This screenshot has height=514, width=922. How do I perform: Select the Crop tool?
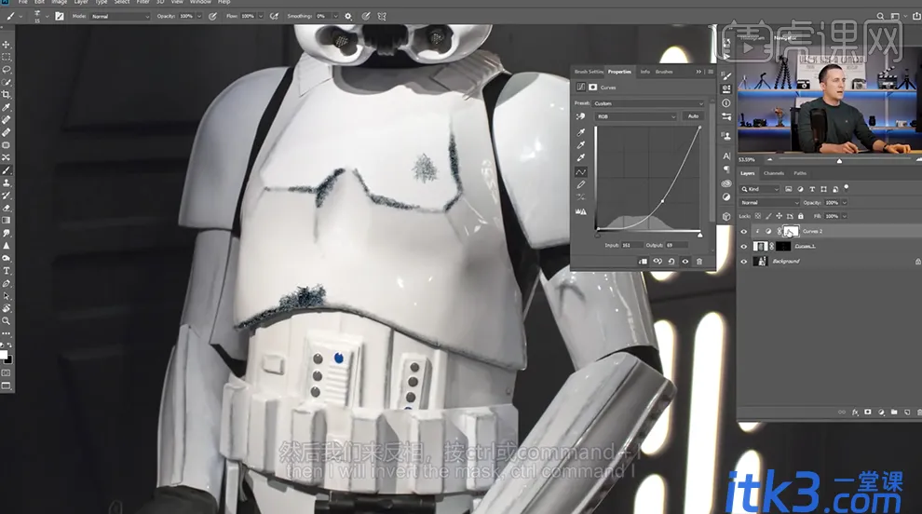[7, 95]
